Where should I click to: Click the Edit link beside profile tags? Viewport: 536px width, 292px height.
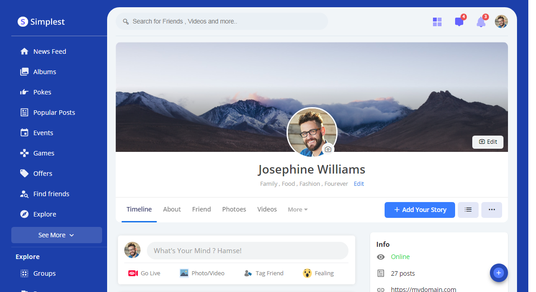point(359,184)
